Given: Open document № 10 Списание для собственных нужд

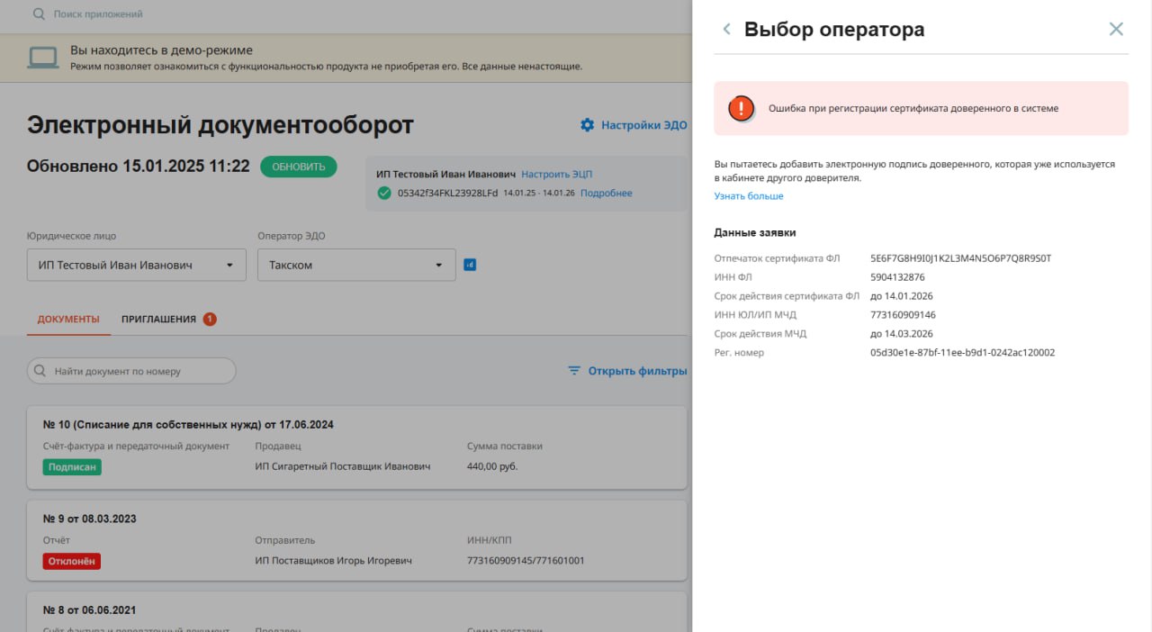Looking at the screenshot, I should (x=188, y=424).
